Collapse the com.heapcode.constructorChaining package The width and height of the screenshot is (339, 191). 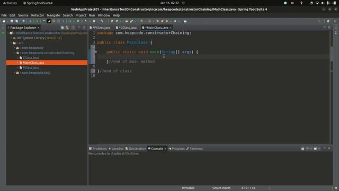click(14, 53)
